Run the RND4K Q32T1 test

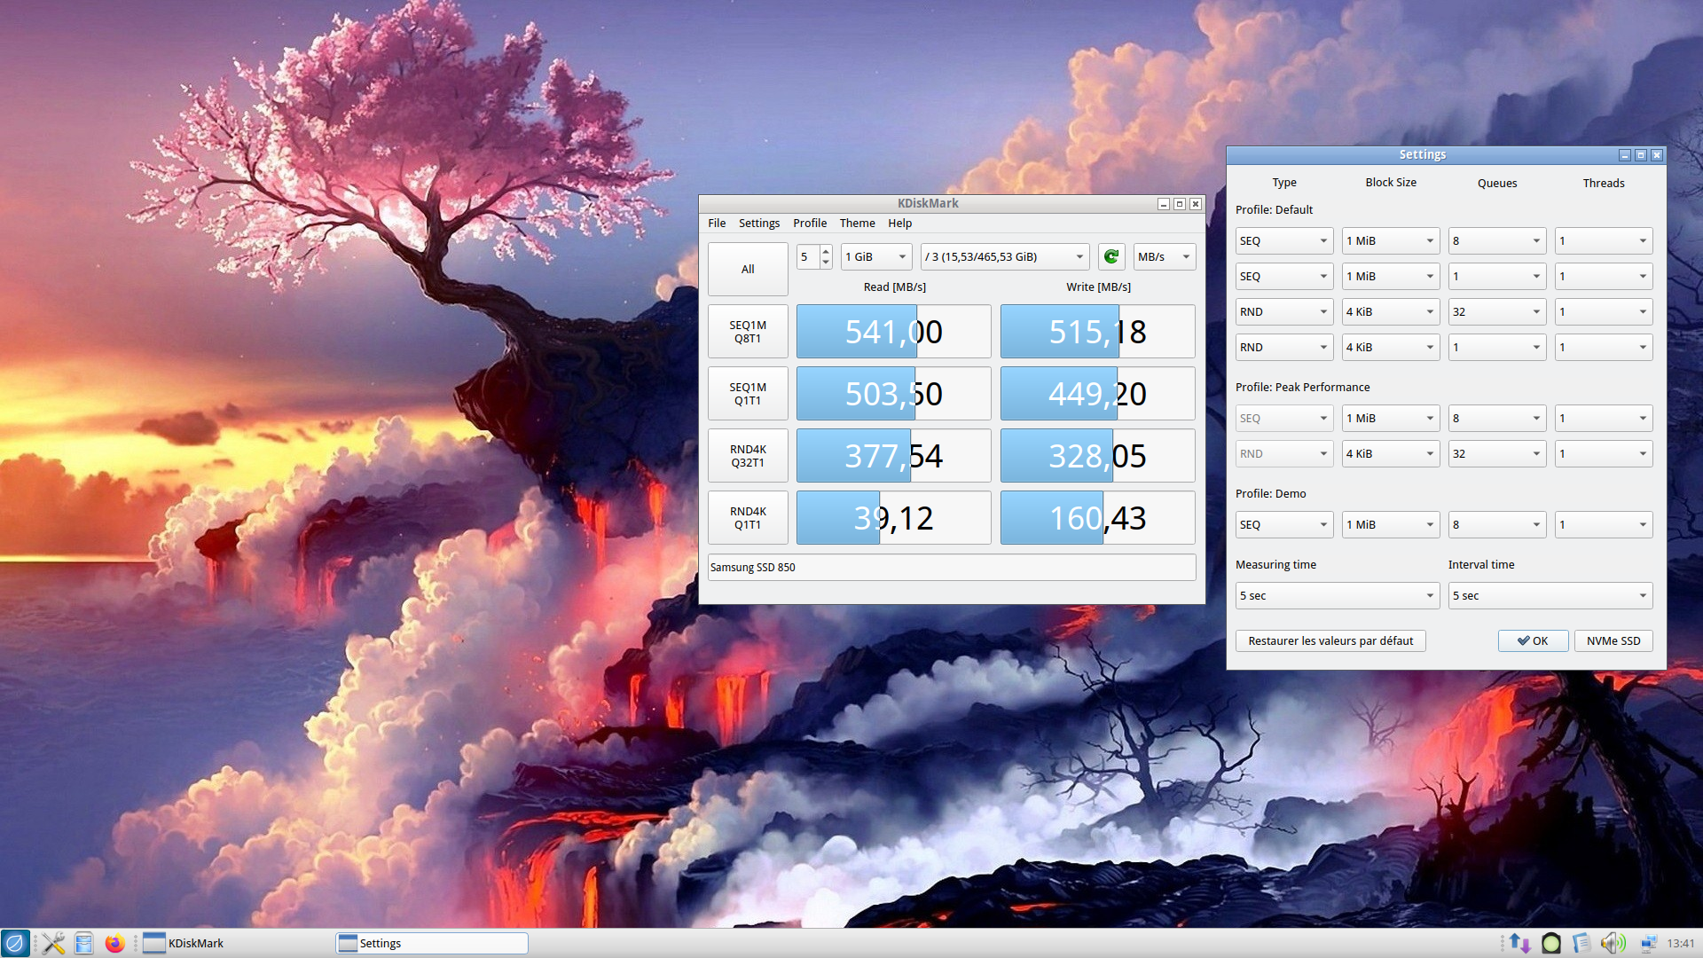tap(748, 456)
